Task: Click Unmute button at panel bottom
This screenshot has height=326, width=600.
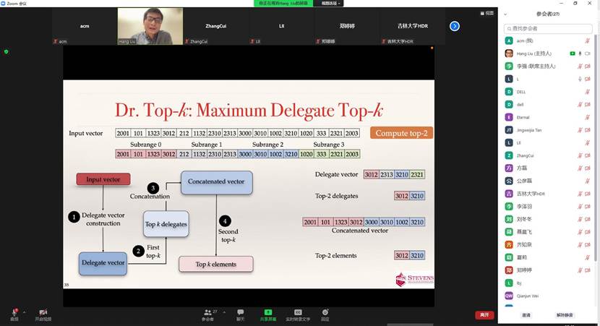Action: click(x=565, y=315)
